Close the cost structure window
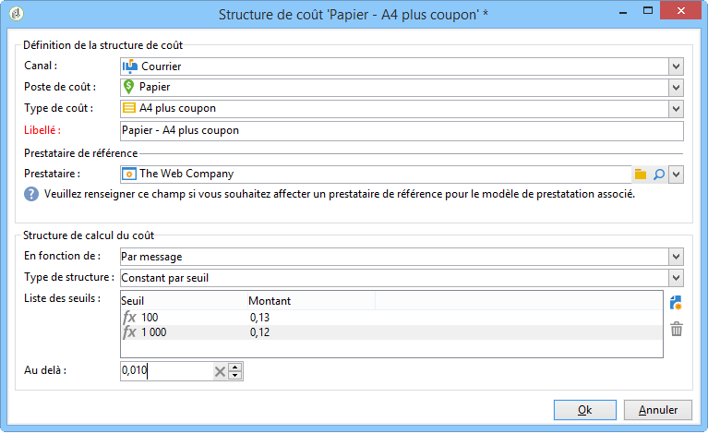720x446 pixels. [x=680, y=10]
